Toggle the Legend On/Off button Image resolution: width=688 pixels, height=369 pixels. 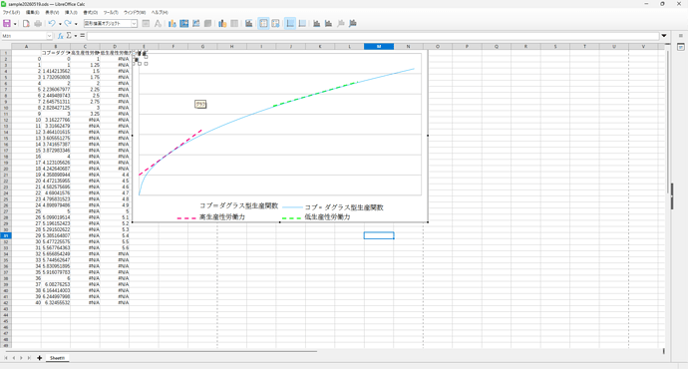click(x=263, y=24)
